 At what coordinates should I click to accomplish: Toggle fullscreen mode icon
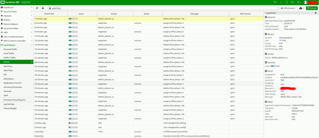286,2
